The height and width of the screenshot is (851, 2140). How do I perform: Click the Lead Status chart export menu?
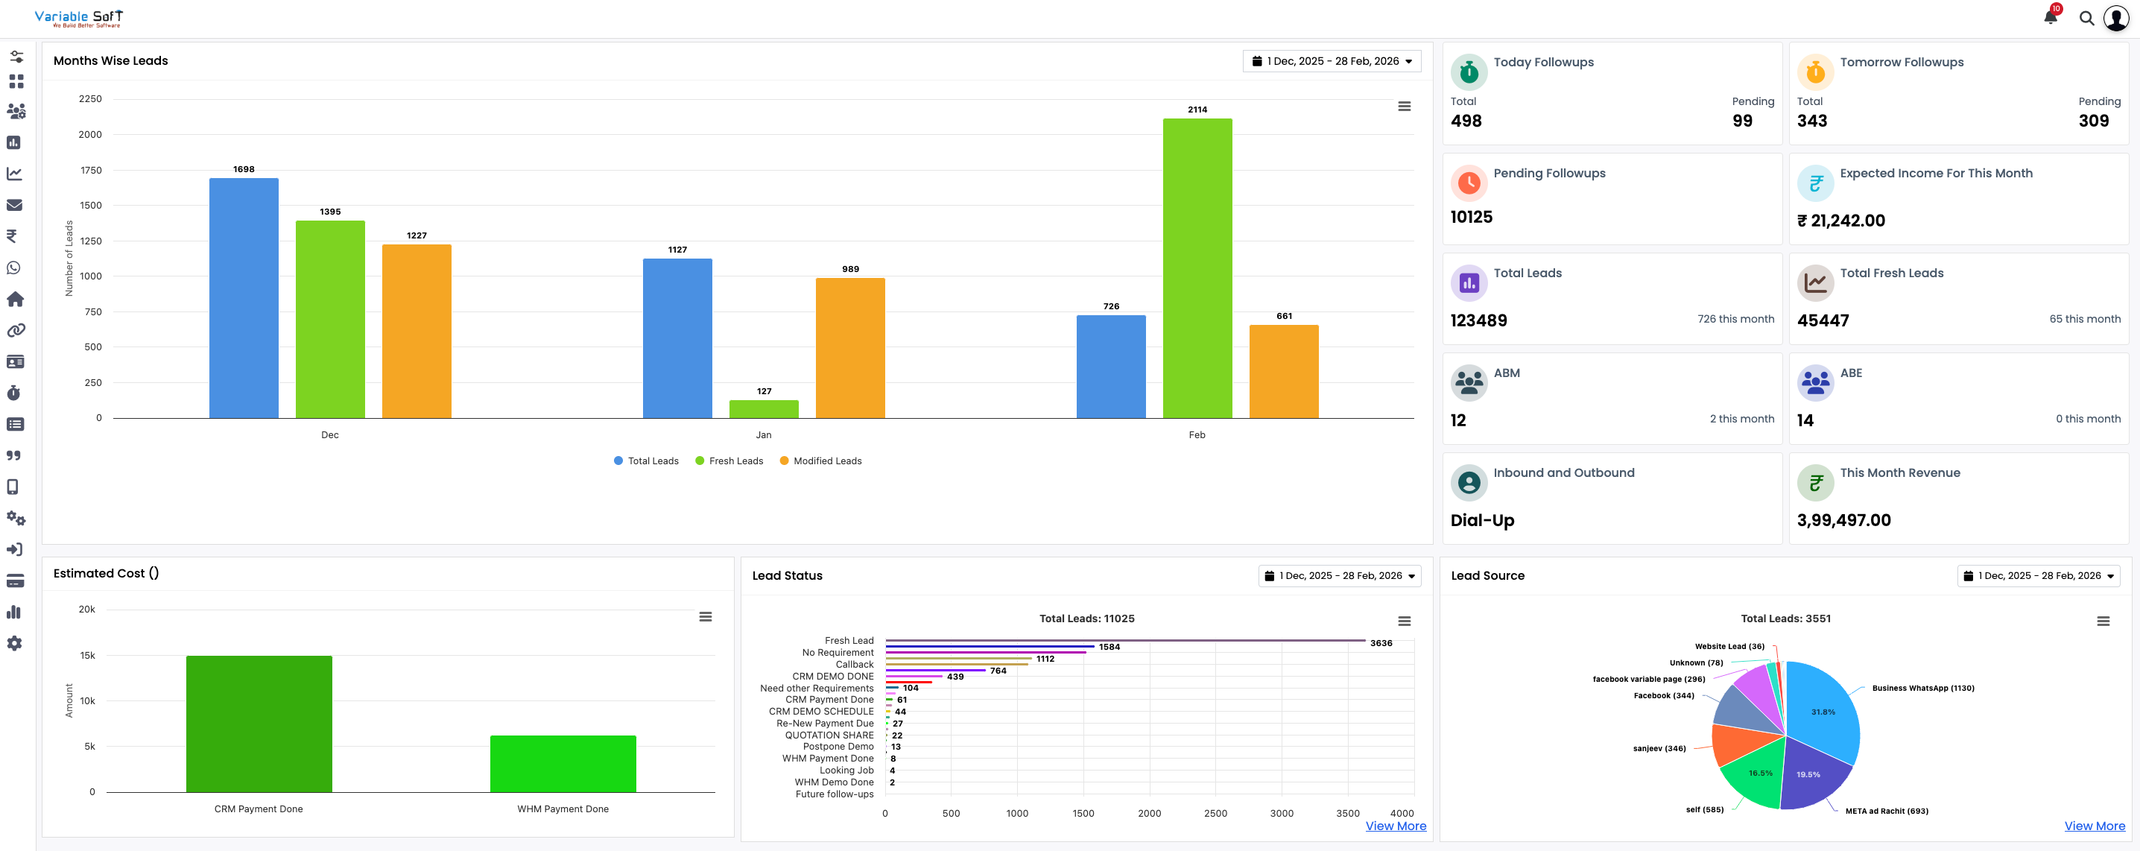point(1404,620)
